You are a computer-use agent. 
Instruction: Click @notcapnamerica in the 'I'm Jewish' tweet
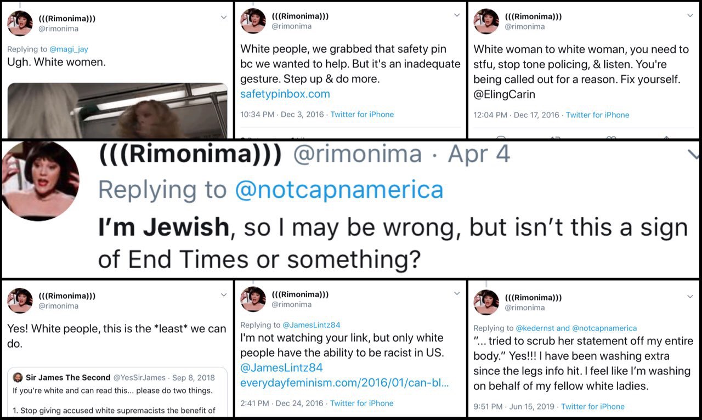click(339, 190)
